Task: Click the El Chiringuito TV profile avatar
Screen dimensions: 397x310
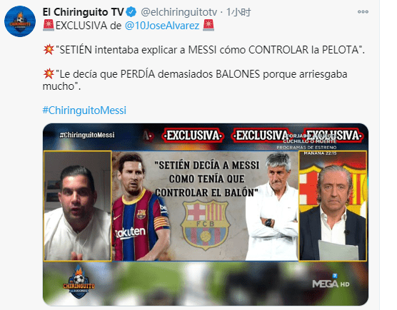Action: 20,21
